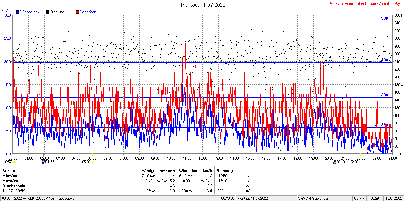Click the sun marker beside 16:57
The image size is (405, 202).
tap(14, 162)
